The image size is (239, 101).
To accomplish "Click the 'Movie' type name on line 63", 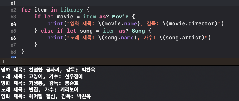I will coord(120,17).
